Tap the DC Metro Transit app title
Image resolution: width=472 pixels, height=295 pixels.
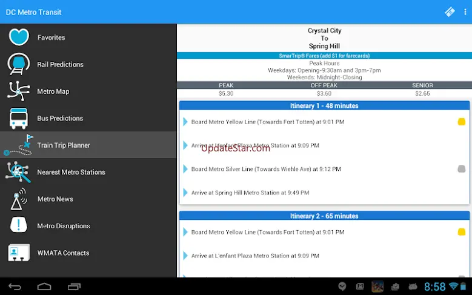tap(33, 12)
